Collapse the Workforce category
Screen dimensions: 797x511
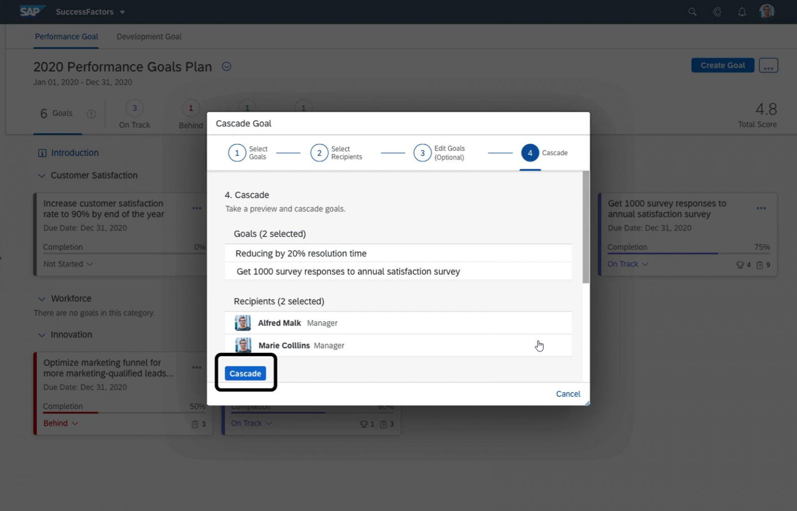point(42,299)
